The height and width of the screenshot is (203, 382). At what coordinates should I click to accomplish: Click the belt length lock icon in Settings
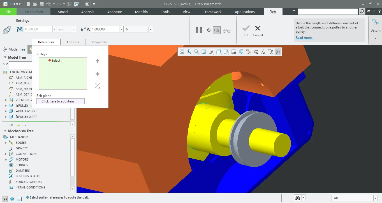tap(20, 29)
